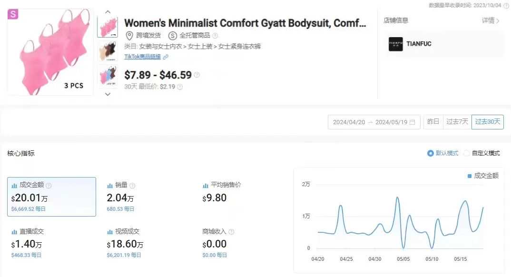This screenshot has width=511, height=277.
Task: Open the TikTok商品链接 link
Action: [142, 57]
